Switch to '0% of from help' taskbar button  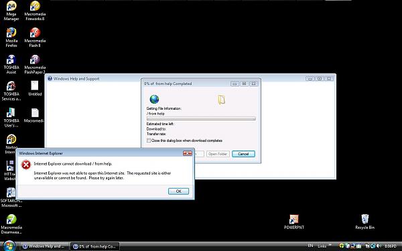point(95,246)
